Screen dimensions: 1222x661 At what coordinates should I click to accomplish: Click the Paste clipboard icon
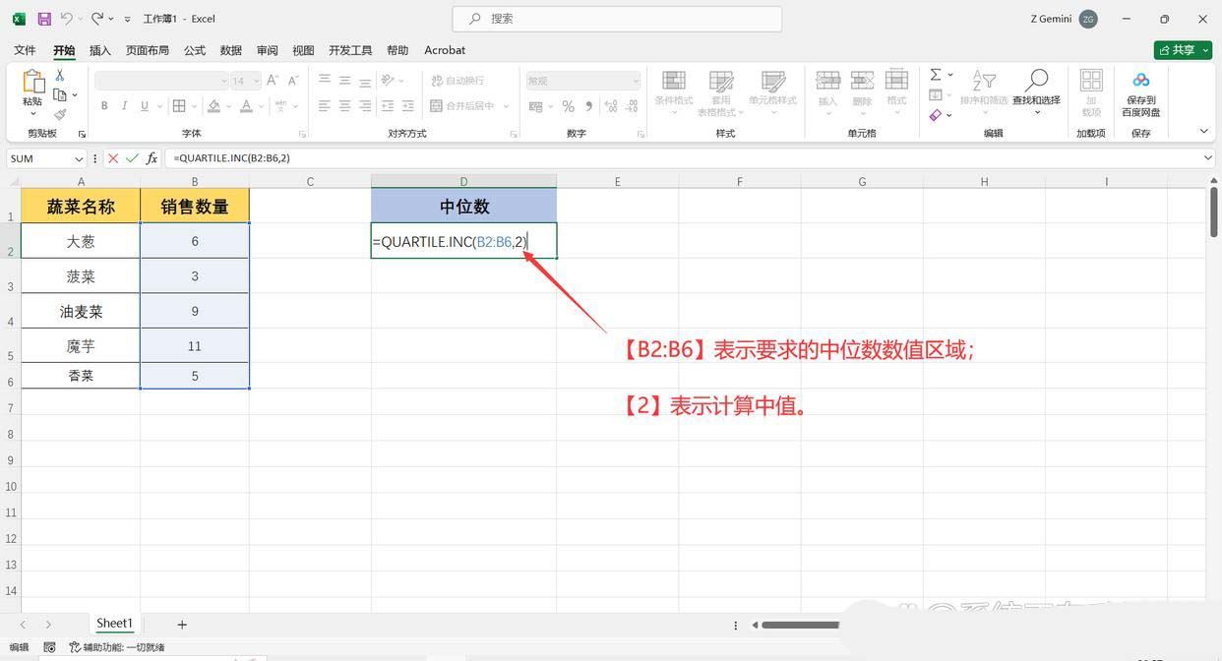click(32, 83)
